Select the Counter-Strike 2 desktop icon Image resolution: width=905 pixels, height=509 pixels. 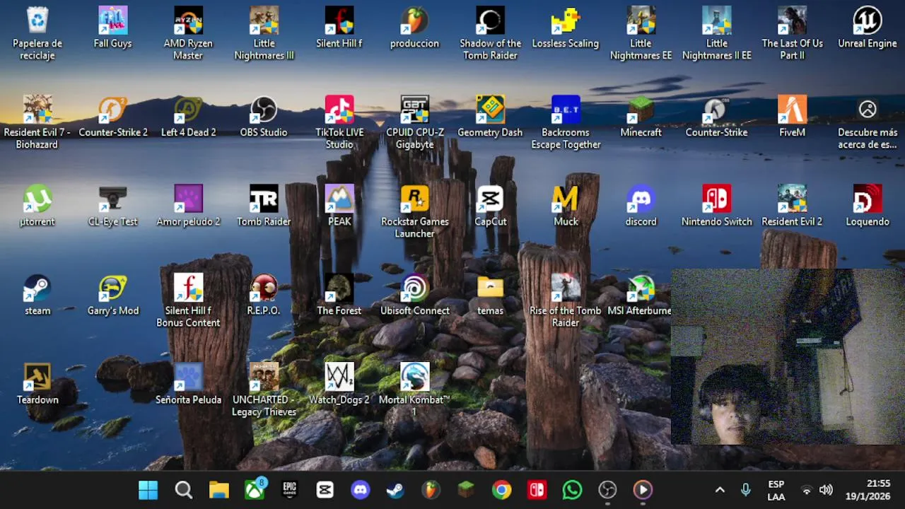click(113, 117)
